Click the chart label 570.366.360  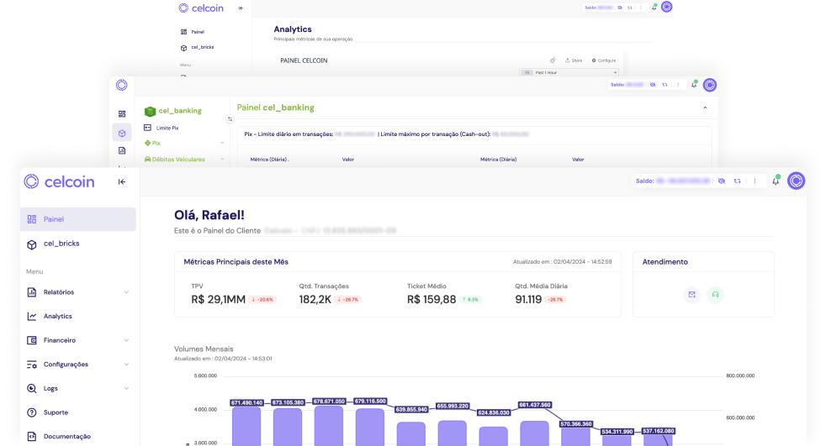coord(576,424)
